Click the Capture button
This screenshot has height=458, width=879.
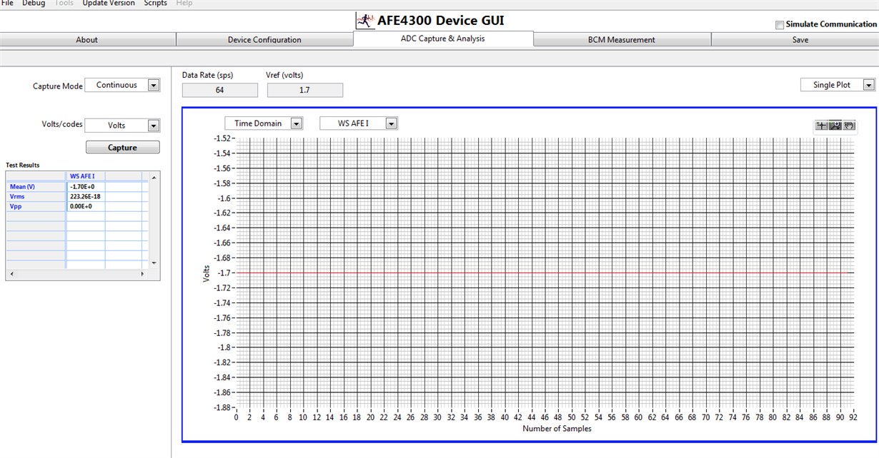point(123,148)
